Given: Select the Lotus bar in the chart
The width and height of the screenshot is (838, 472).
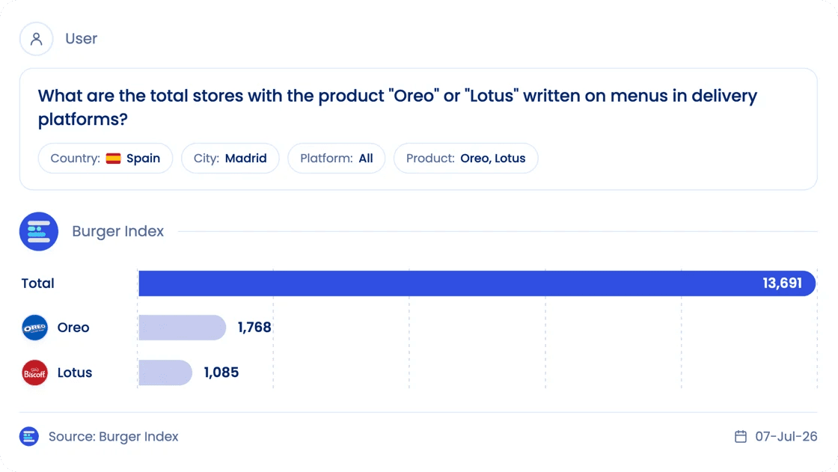Looking at the screenshot, I should [x=165, y=373].
